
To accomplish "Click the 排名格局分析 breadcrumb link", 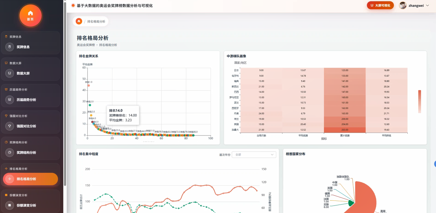I will 96,22.
